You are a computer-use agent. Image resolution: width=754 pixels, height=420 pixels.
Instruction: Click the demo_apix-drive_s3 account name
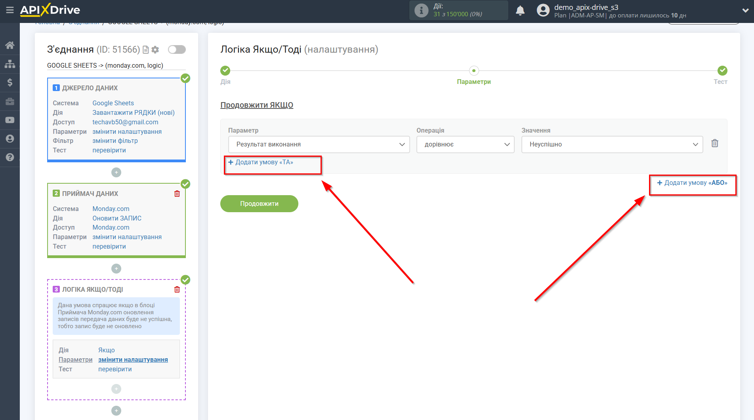click(586, 7)
